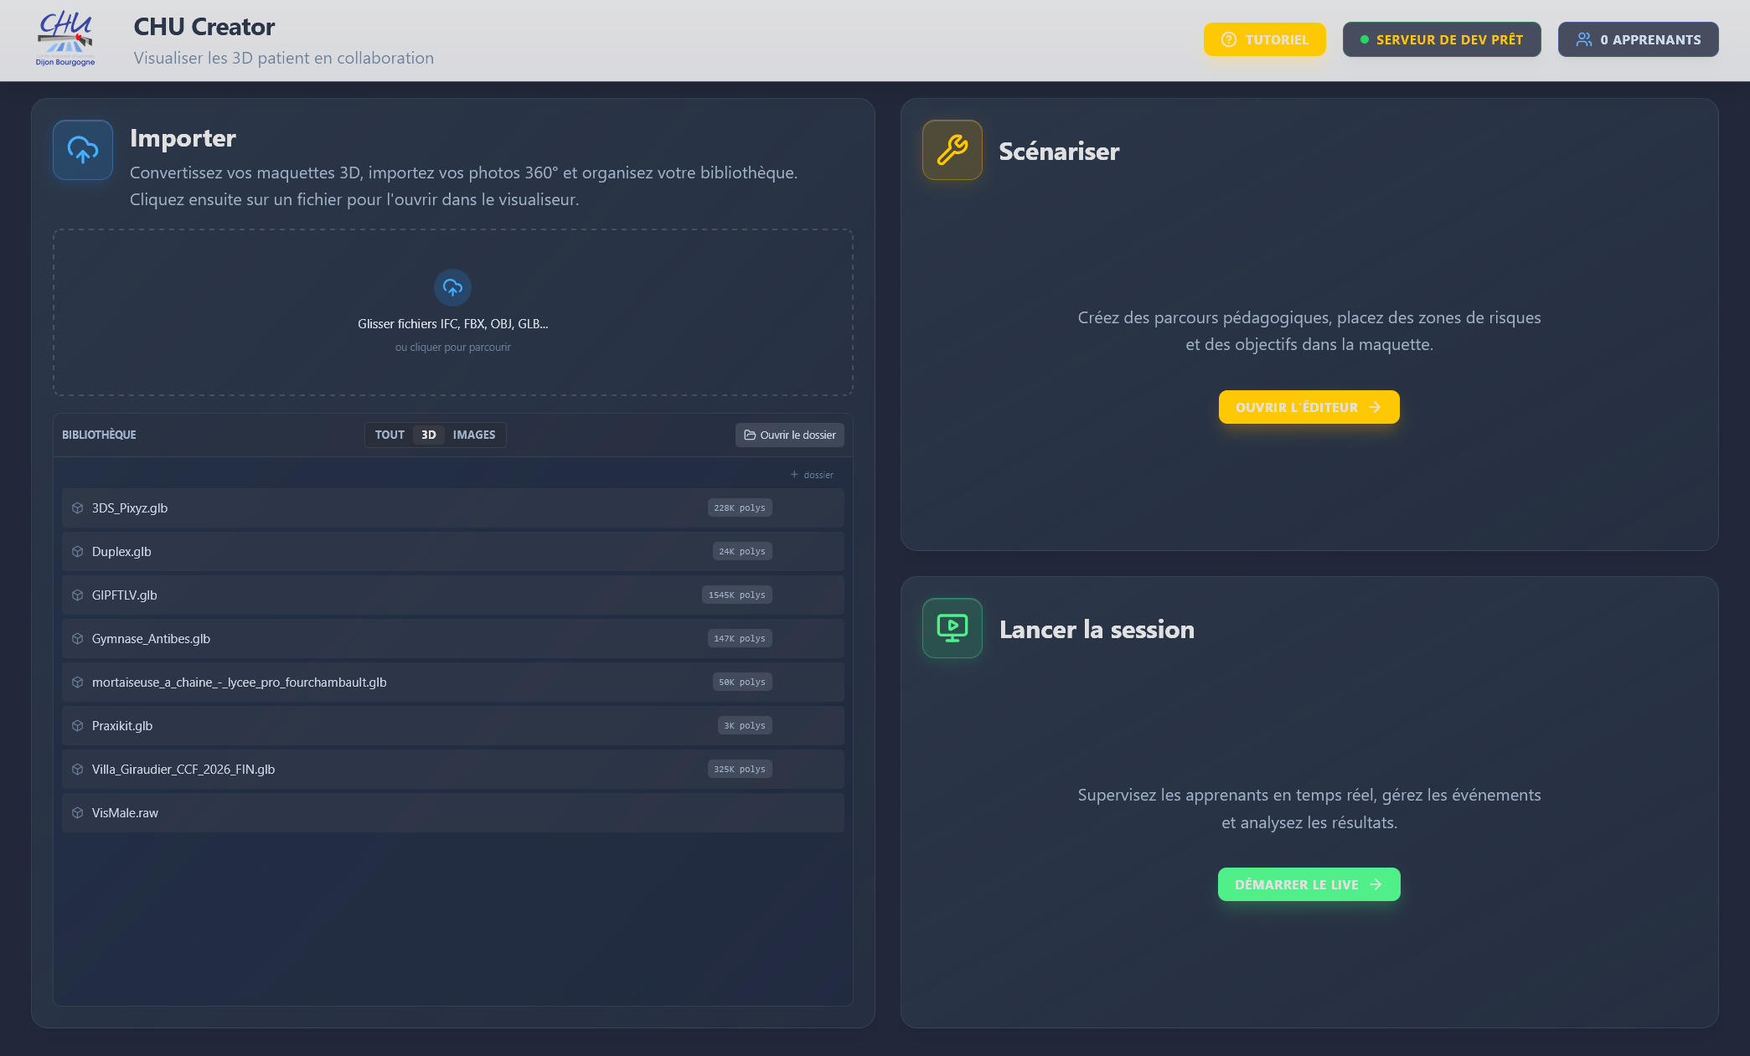Image resolution: width=1750 pixels, height=1056 pixels.
Task: Click the BIBLIOTHÈQUE heading
Action: pos(99,435)
